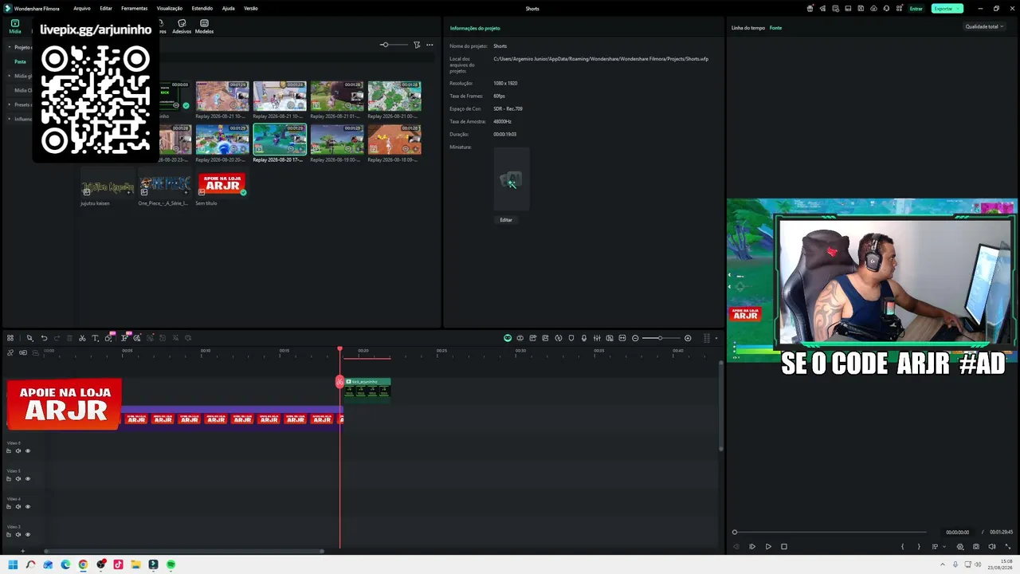Mute the Vídeo 4 track
The width and height of the screenshot is (1020, 574).
click(18, 507)
